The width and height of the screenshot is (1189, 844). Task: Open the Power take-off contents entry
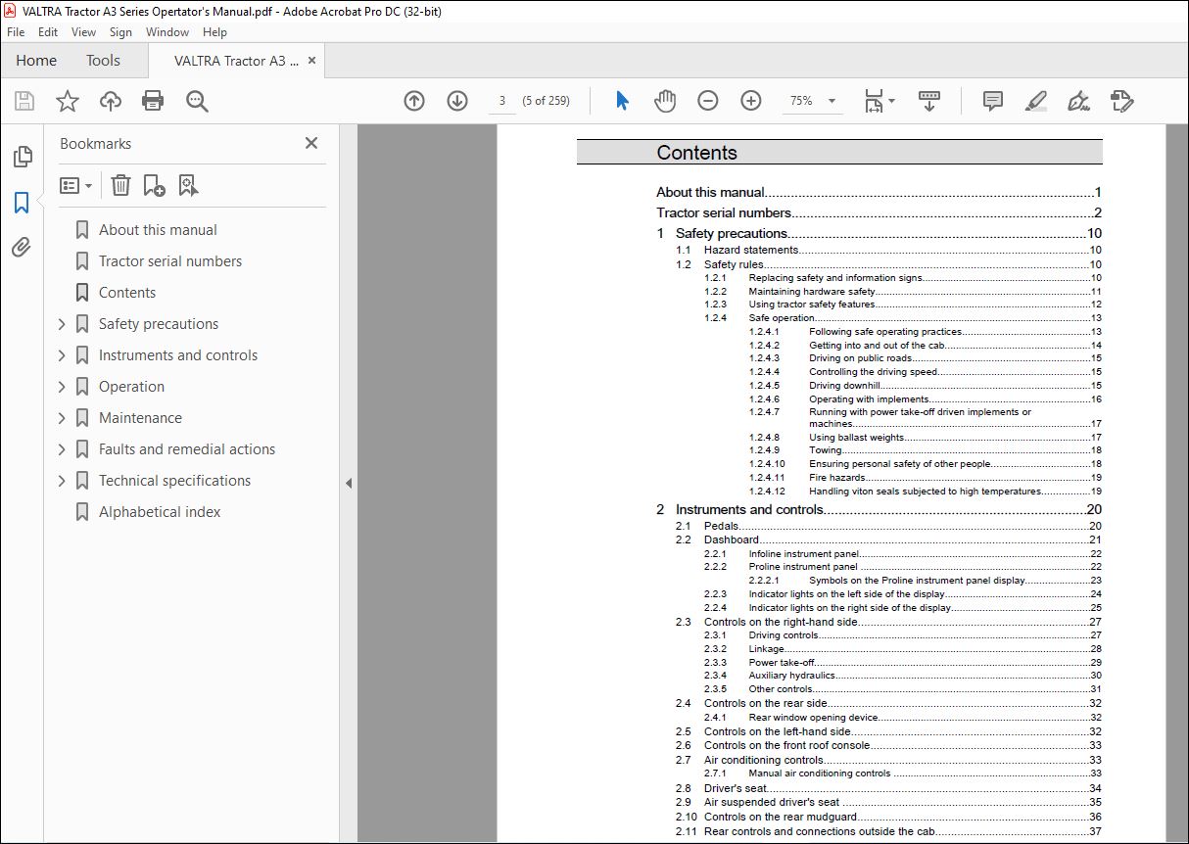pos(782,662)
